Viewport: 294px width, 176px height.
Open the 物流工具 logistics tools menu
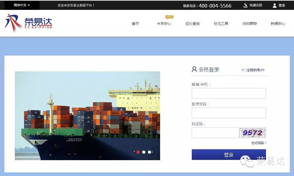click(221, 24)
